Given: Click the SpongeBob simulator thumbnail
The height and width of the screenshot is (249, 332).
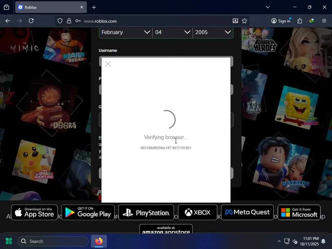Looking at the screenshot, I should [x=296, y=108].
